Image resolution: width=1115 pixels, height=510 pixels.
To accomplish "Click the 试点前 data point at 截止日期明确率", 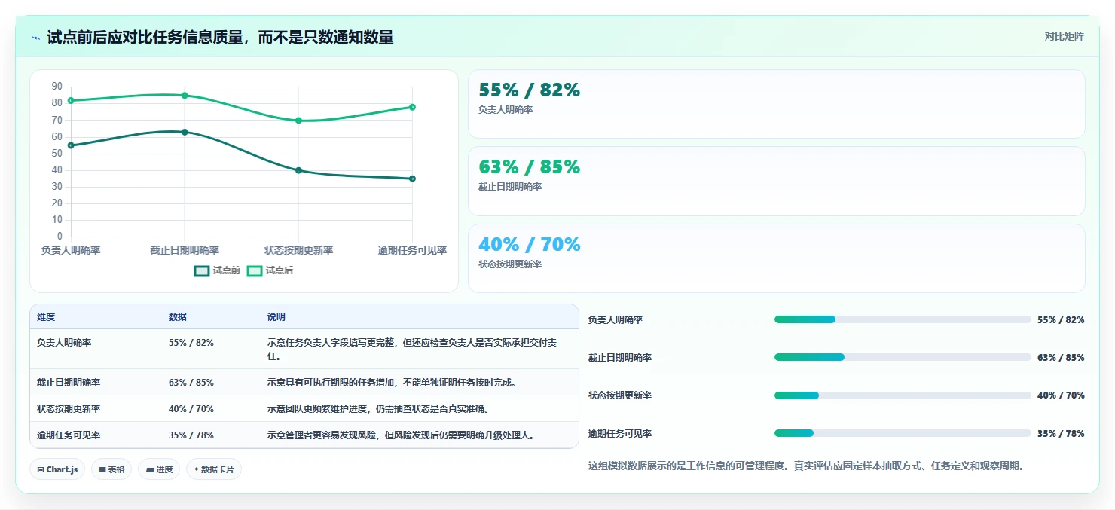I will pyautogui.click(x=185, y=132).
